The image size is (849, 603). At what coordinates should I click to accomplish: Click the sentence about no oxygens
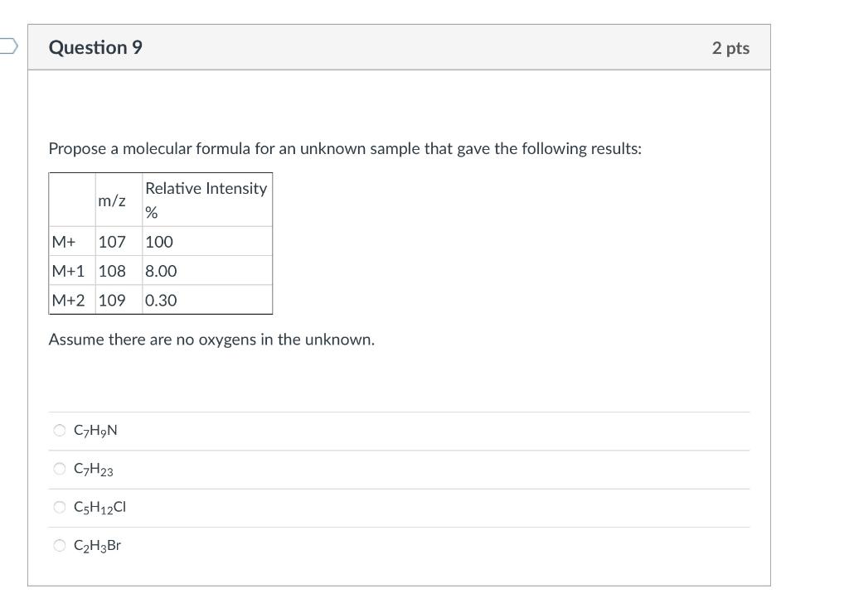tap(212, 339)
